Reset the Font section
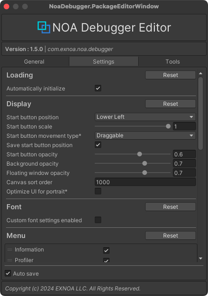This screenshot has width=208, height=296. (x=171, y=207)
